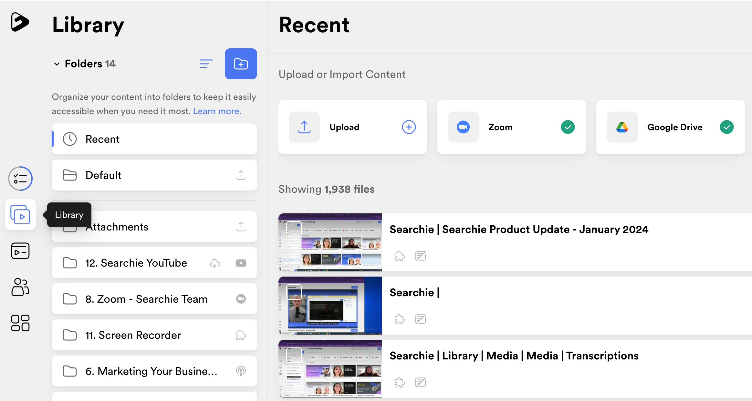
Task: Create a new folder with the blue button
Action: coord(241,64)
